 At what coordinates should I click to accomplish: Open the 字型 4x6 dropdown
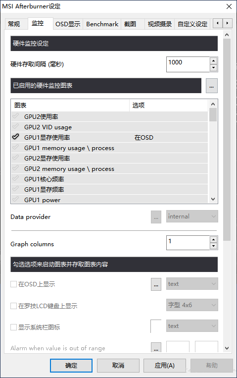(x=192, y=305)
